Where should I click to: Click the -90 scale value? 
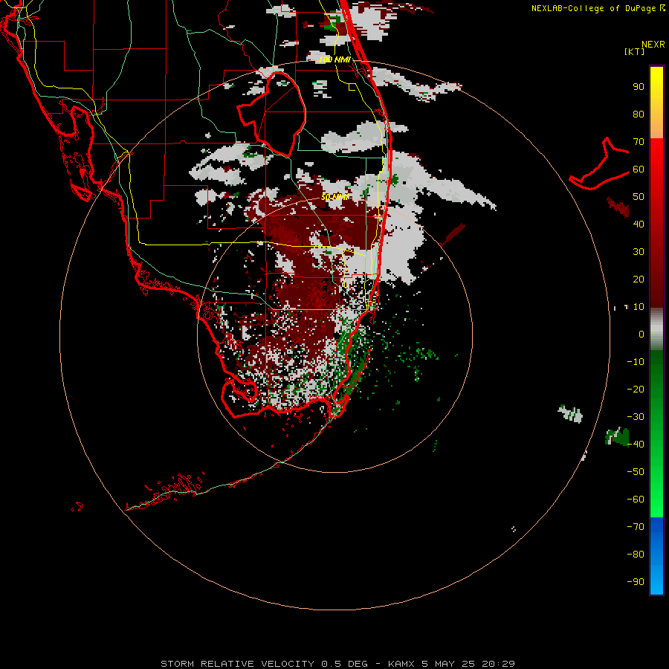[x=636, y=581]
